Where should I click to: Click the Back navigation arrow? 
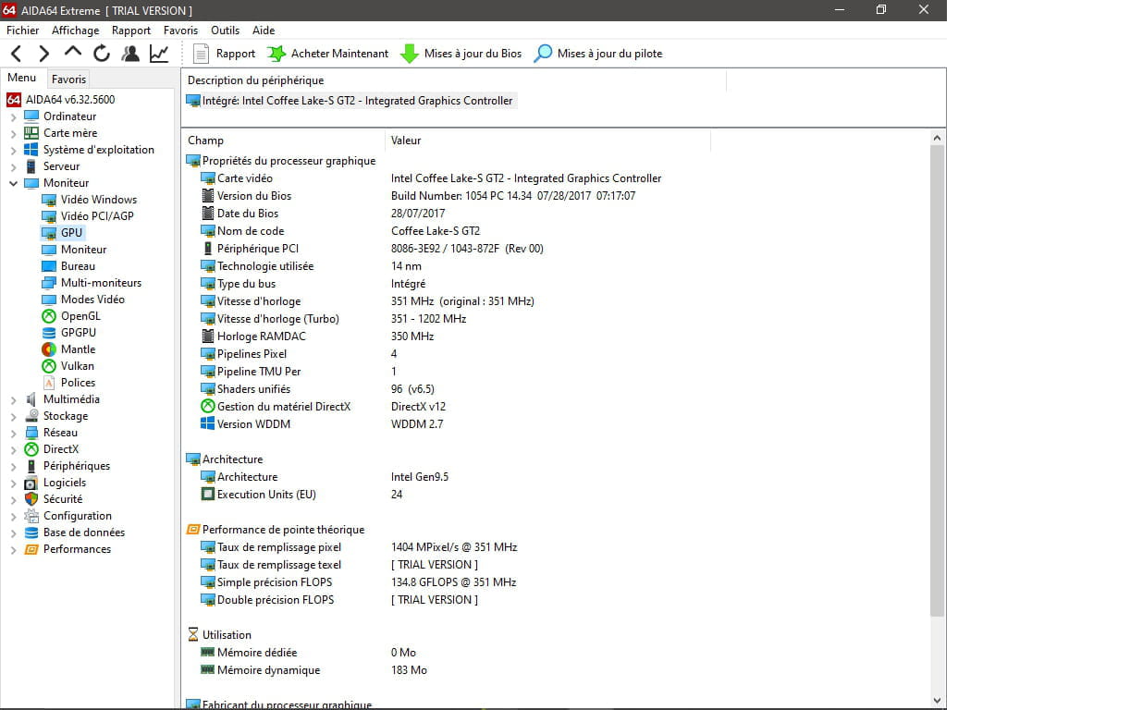pos(17,54)
